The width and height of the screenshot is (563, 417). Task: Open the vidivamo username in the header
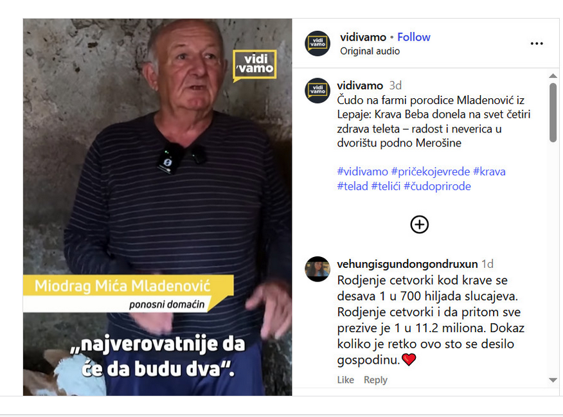coord(363,37)
